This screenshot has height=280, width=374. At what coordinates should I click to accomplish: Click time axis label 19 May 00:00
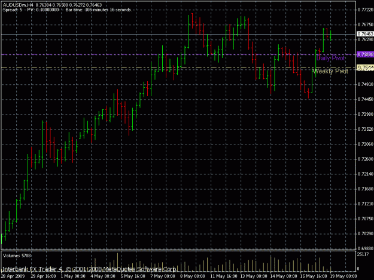pyautogui.click(x=343, y=276)
